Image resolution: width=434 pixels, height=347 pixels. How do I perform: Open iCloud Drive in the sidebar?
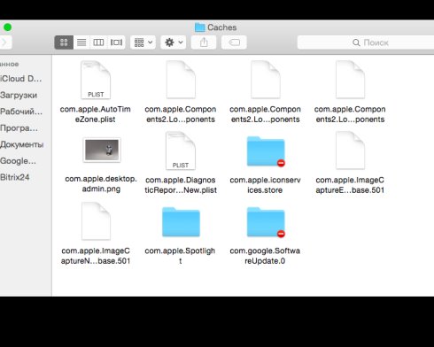point(21,79)
